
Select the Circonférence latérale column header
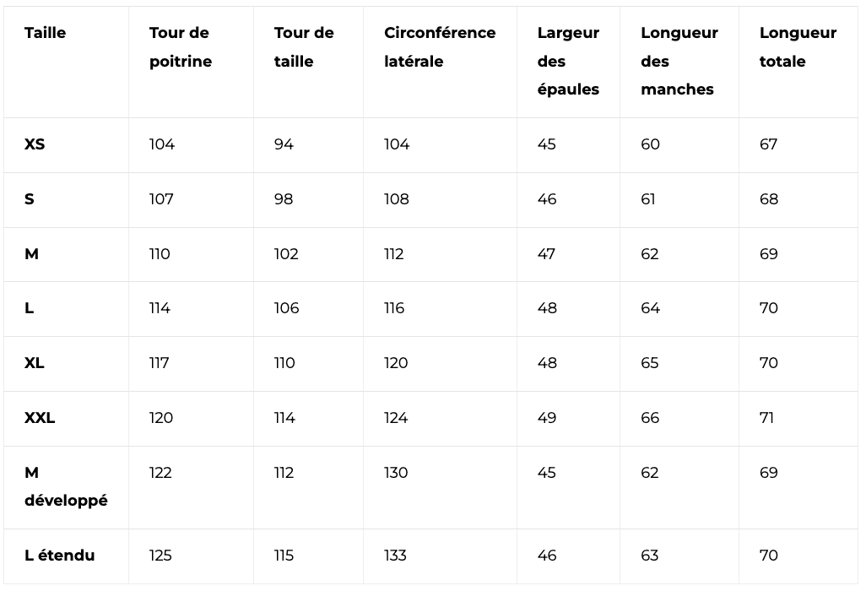tap(440, 47)
